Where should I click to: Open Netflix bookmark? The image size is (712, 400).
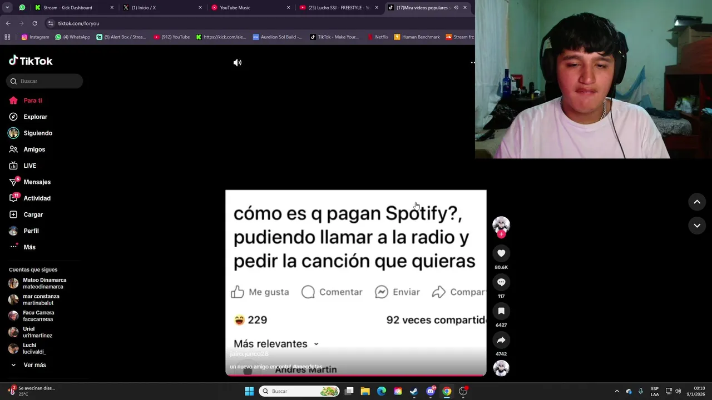pyautogui.click(x=378, y=37)
